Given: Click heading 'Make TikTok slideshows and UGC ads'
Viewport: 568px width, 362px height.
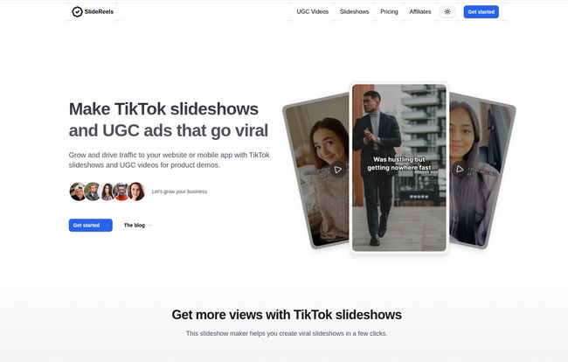Looking at the screenshot, I should point(169,120).
